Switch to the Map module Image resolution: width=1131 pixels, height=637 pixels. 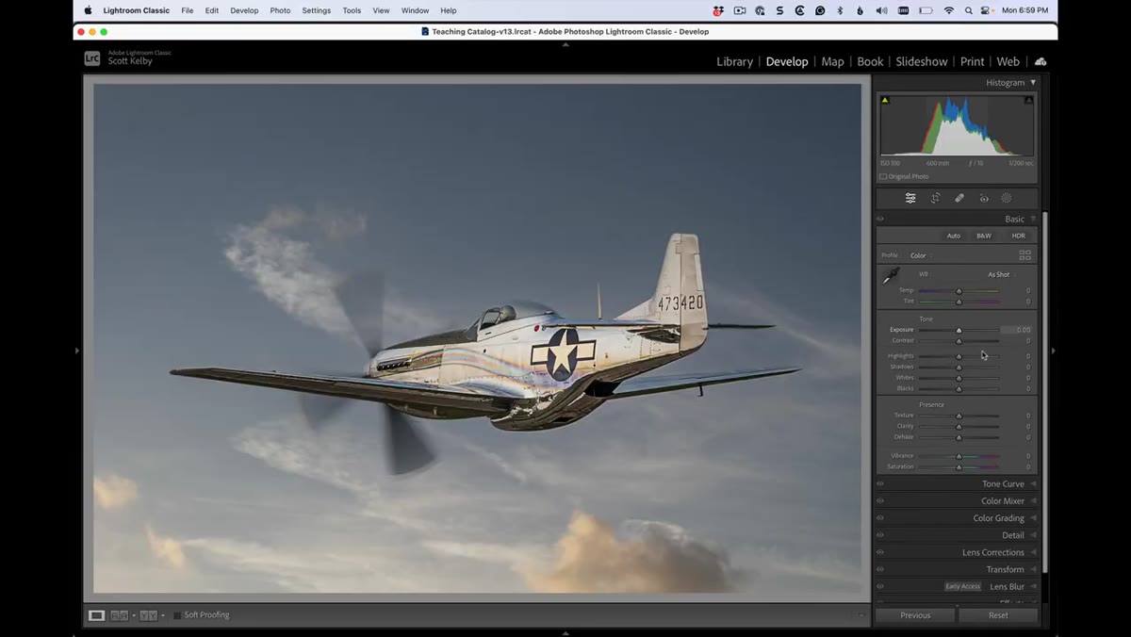click(832, 61)
